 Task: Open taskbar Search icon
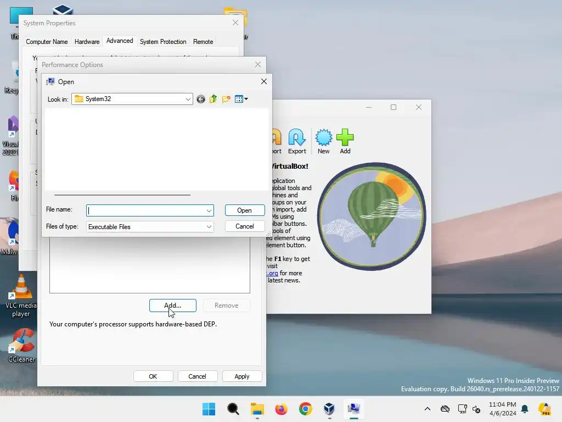(x=233, y=409)
